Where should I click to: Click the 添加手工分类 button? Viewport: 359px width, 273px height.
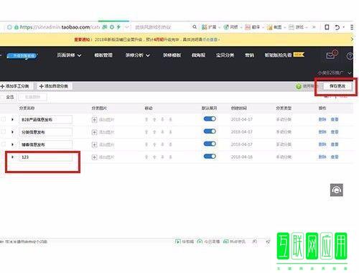point(15,86)
